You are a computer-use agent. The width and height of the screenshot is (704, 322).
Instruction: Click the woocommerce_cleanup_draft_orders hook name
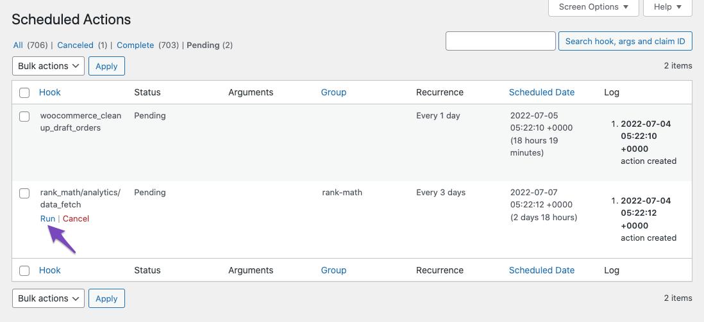[x=81, y=122]
